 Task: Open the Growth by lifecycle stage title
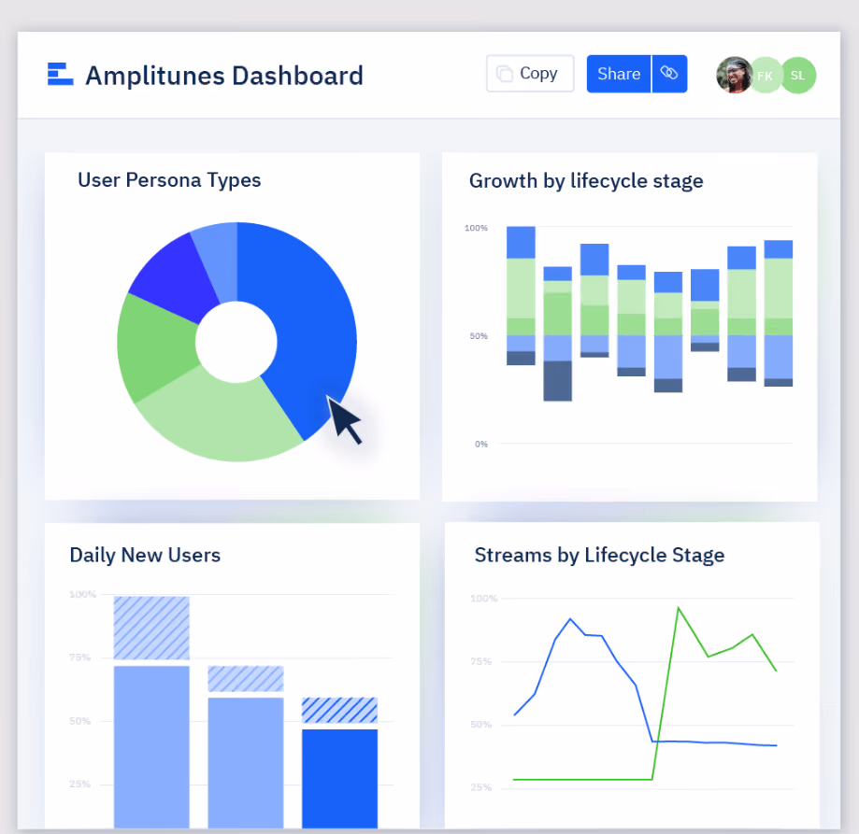coord(586,180)
